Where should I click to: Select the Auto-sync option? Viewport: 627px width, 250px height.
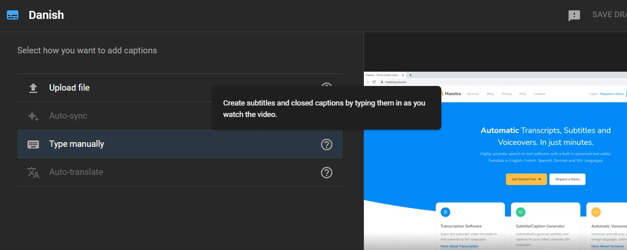pyautogui.click(x=180, y=116)
